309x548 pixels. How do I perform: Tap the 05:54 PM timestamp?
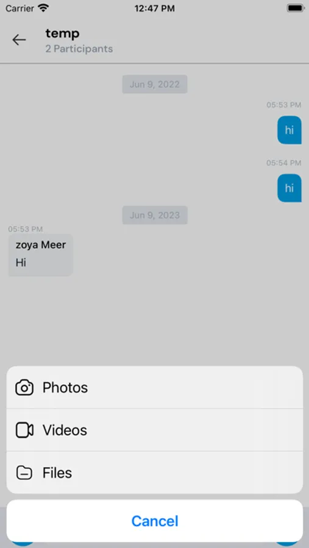point(283,163)
